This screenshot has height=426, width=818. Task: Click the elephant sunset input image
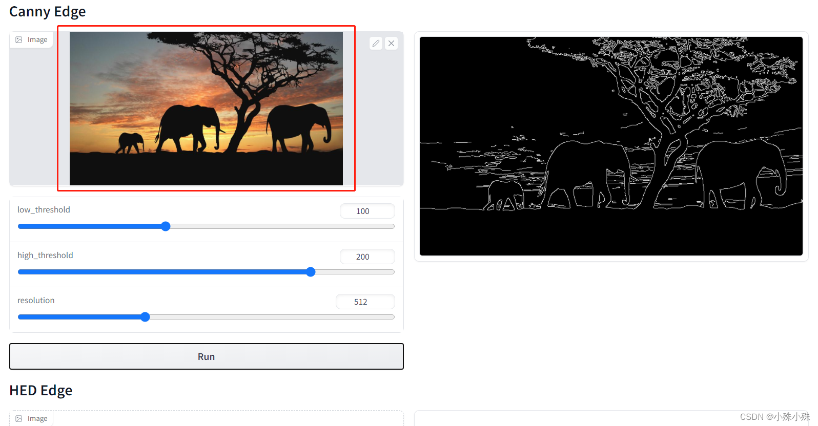click(x=206, y=109)
